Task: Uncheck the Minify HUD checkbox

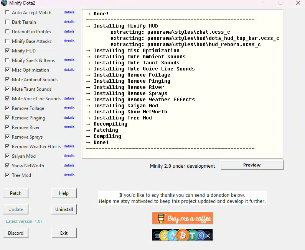Action: (x=7, y=51)
